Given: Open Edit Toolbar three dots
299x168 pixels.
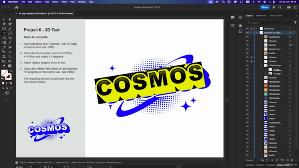Looking at the screenshot, I should point(7,99).
